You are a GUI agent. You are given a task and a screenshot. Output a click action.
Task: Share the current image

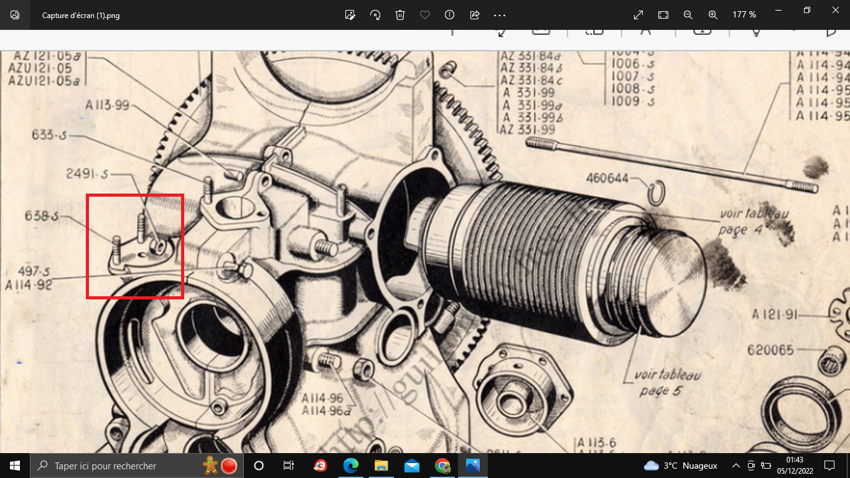475,15
